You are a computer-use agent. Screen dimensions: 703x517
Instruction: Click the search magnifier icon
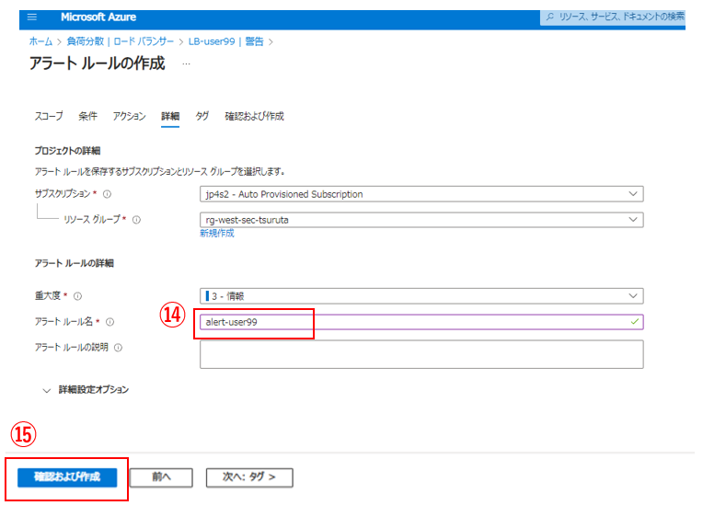[549, 17]
